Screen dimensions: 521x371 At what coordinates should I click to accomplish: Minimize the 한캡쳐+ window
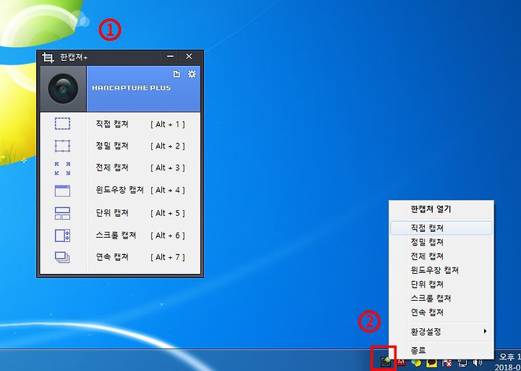point(170,57)
